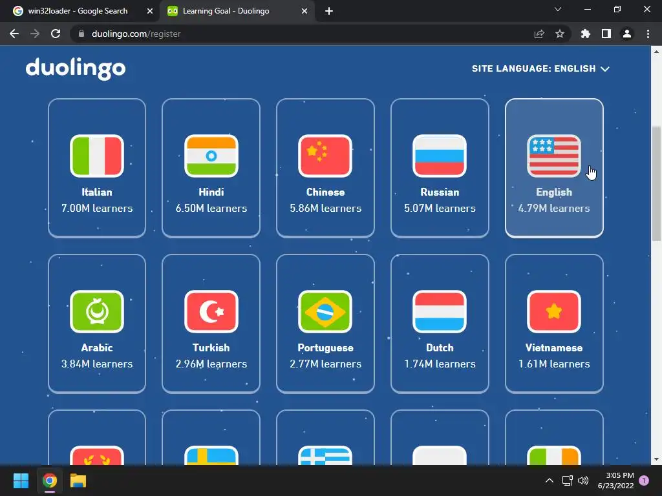Select the Italian flag icon
Screen dimensions: 662x496
[97, 156]
